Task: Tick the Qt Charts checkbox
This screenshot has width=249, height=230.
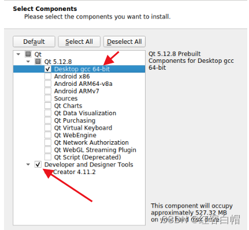Action: [x=48, y=105]
